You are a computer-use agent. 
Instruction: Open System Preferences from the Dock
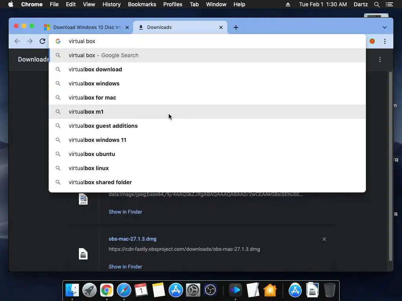point(193,290)
